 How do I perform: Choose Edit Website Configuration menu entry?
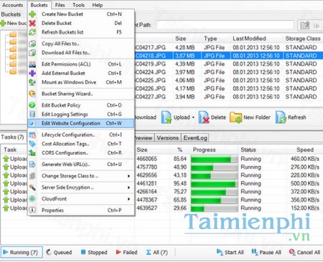pos(81,123)
